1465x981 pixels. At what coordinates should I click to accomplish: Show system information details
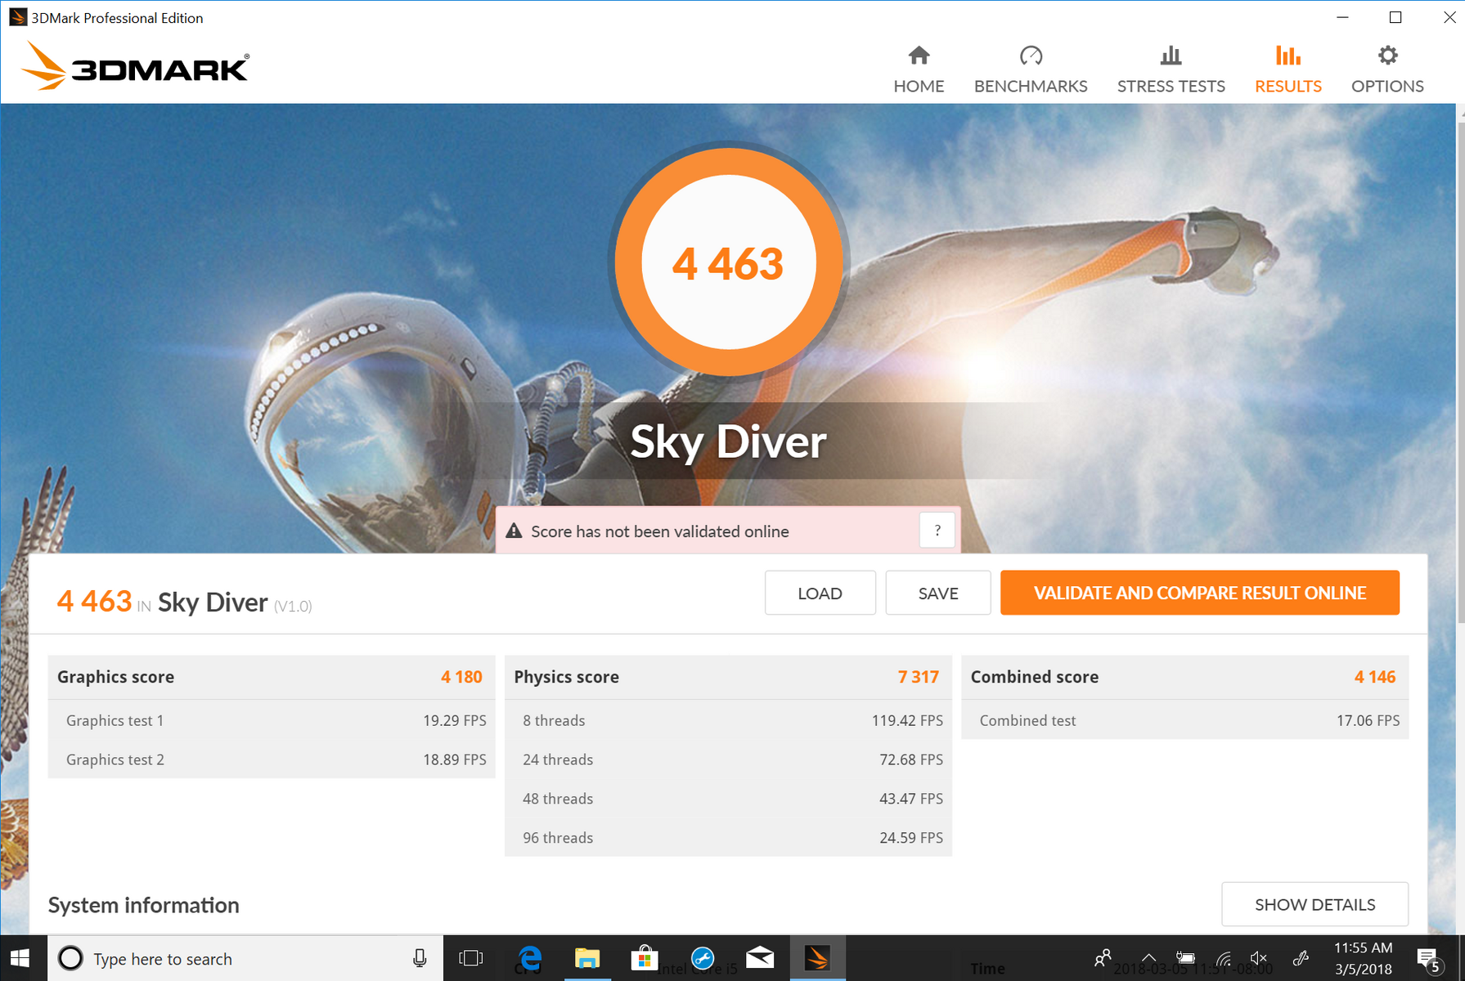(x=1314, y=904)
